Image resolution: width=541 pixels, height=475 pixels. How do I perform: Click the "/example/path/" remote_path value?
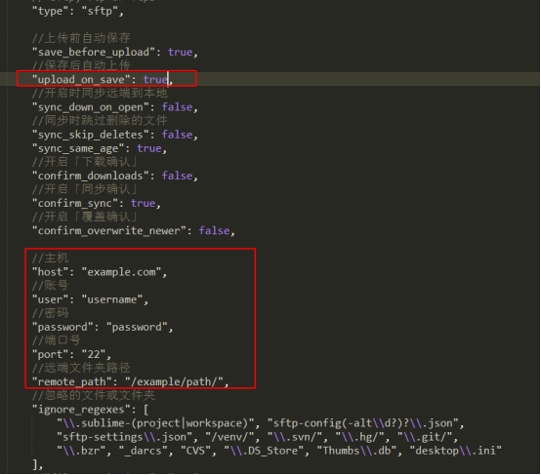coord(174,382)
